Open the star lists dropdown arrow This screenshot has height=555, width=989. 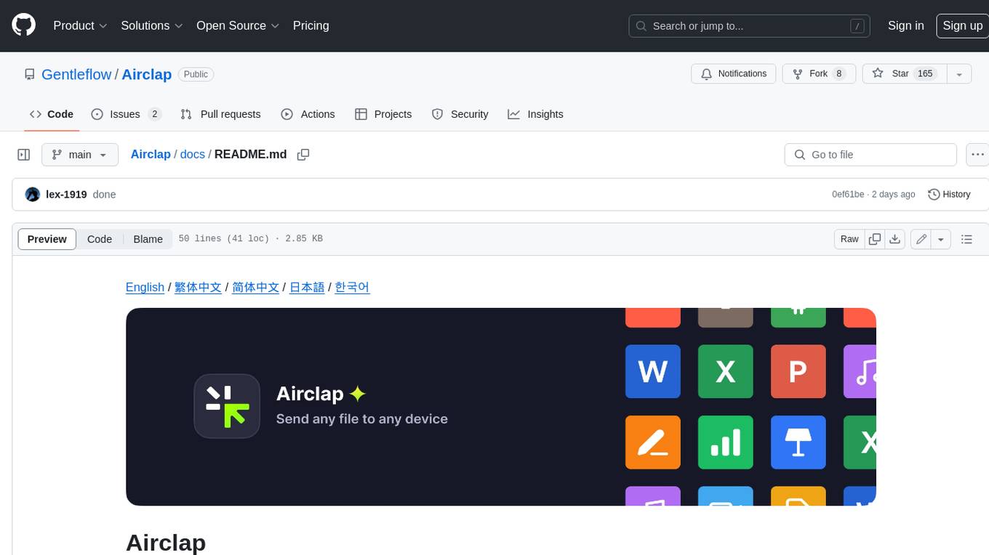(959, 74)
